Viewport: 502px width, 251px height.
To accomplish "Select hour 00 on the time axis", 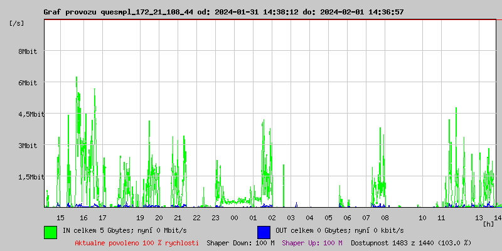I will click(x=234, y=217).
